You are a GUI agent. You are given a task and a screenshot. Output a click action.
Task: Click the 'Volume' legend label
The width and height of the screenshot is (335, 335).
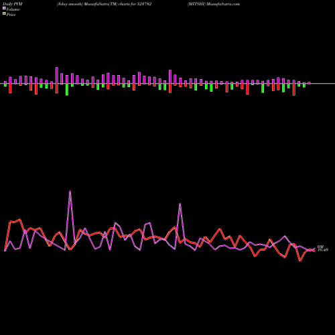pos(13,9)
